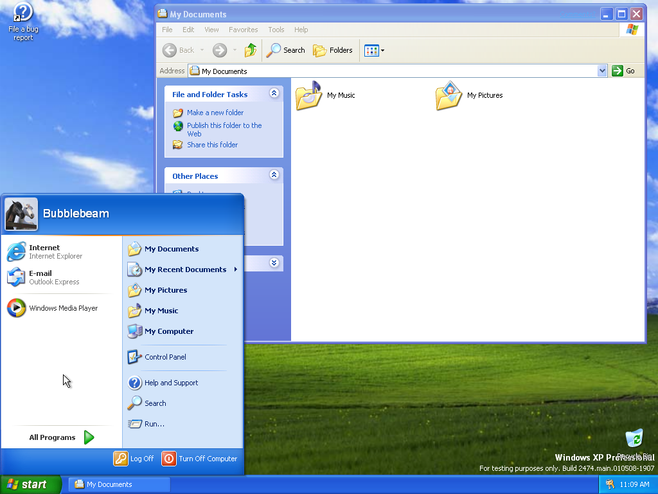The image size is (658, 494).
Task: Open the Tools menu
Action: pos(276,30)
